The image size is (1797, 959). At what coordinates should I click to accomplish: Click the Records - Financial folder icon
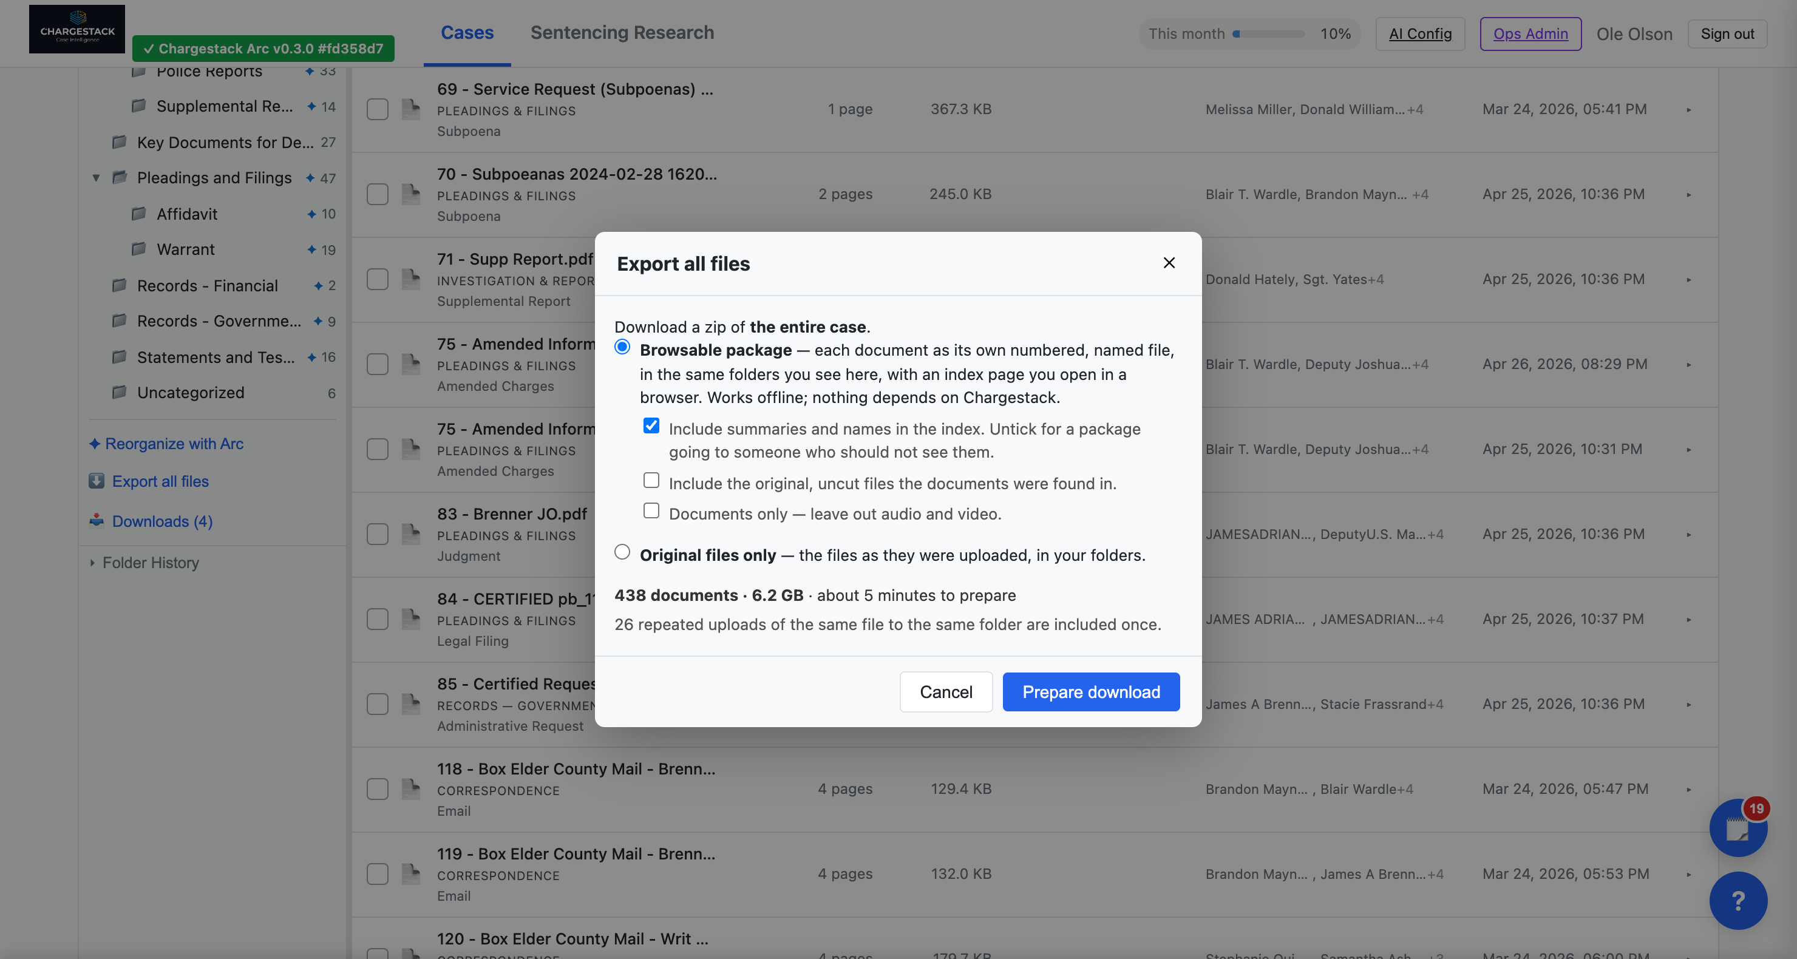pos(119,285)
